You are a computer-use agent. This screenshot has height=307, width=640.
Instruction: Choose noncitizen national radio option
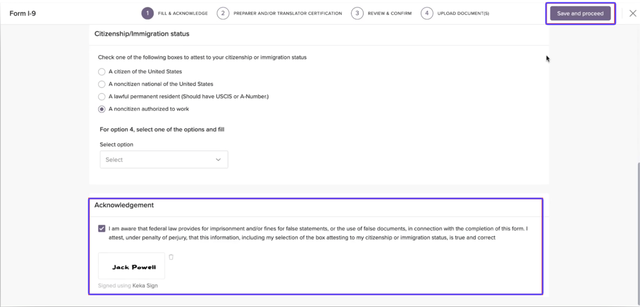pos(102,84)
